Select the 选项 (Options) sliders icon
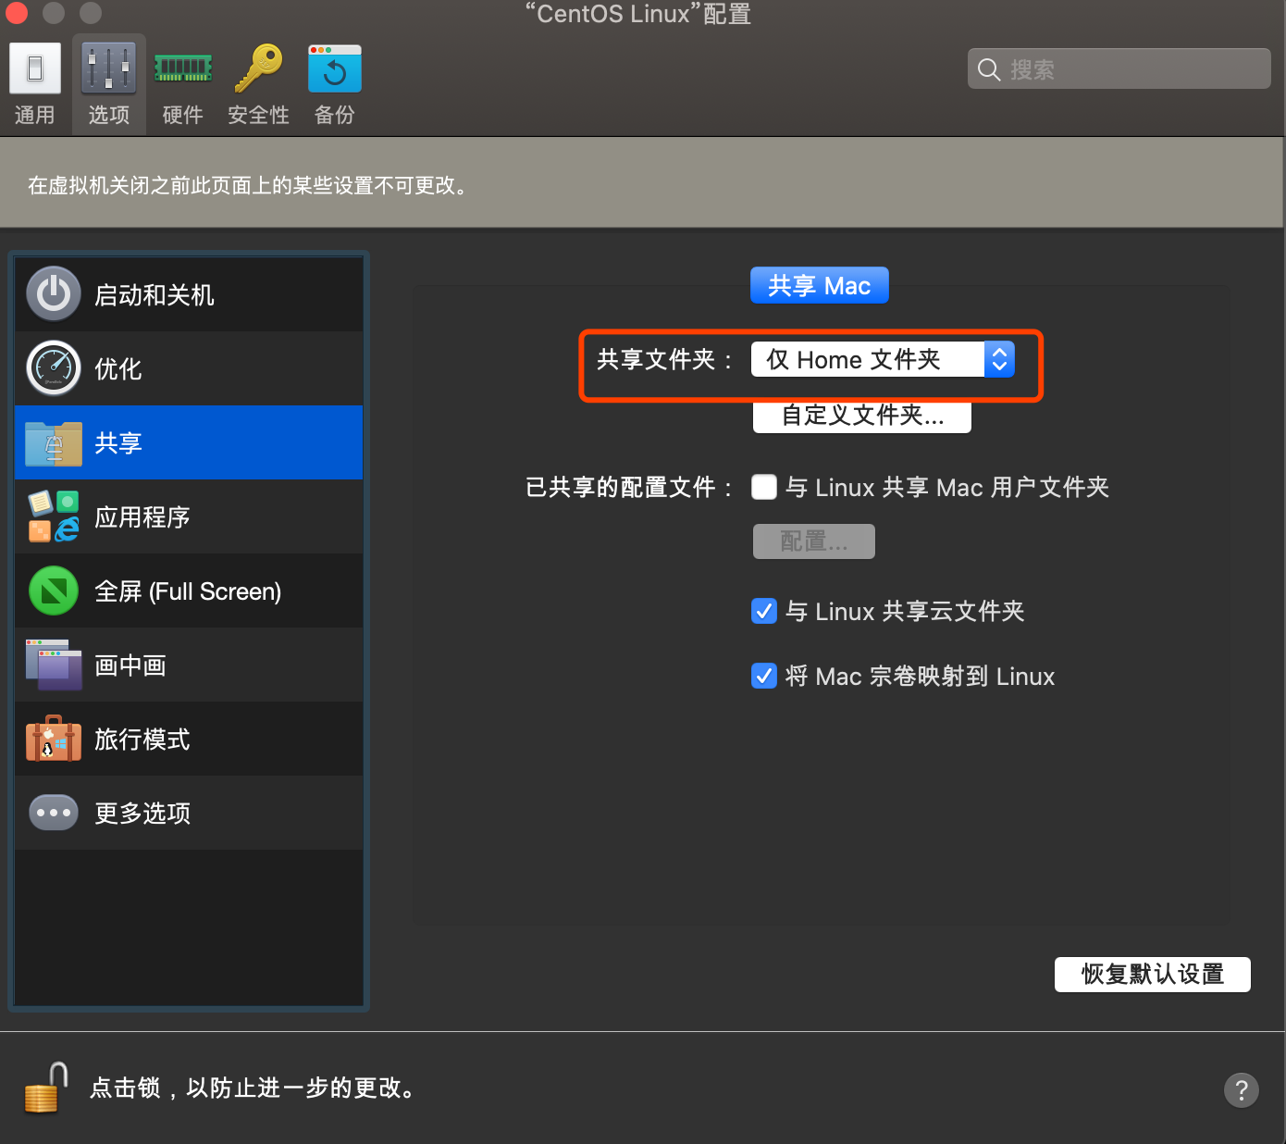Viewport: 1286px width, 1144px height. 109,68
